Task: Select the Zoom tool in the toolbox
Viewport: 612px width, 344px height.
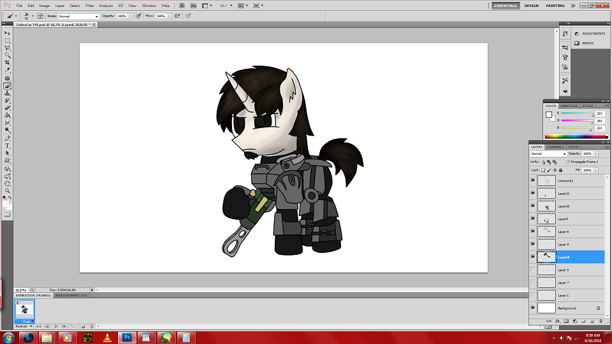Action: coord(8,191)
